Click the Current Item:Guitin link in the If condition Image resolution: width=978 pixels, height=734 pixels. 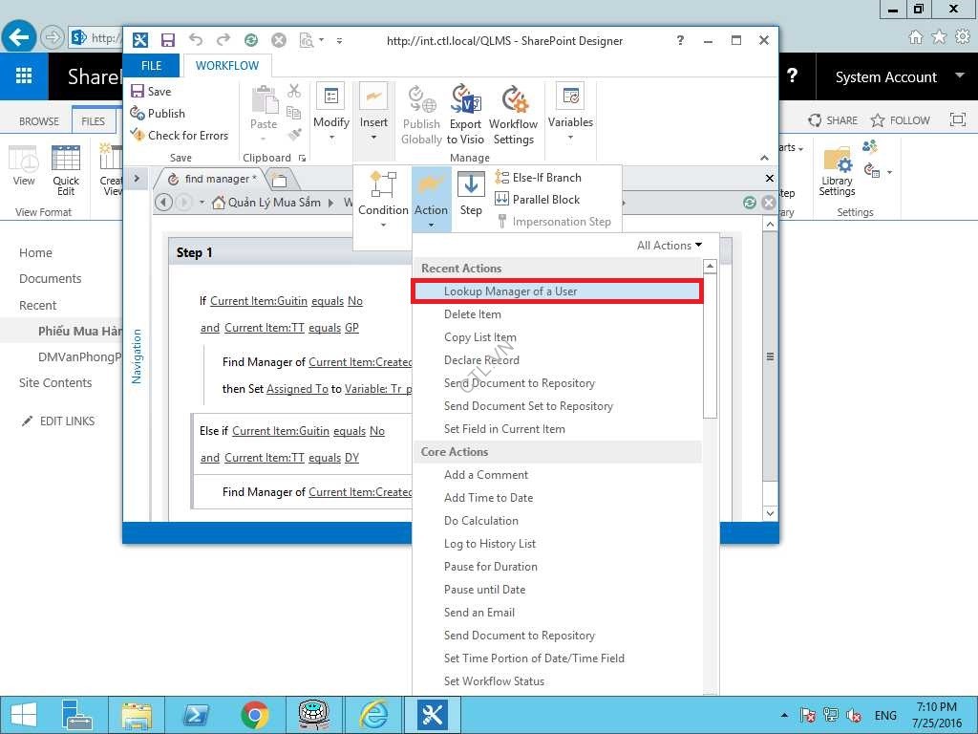click(259, 301)
